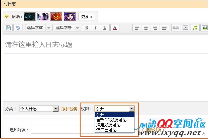208x139 pixels.
Task: Choose 仅自己可见 in permission list
Action: [x=106, y=130]
